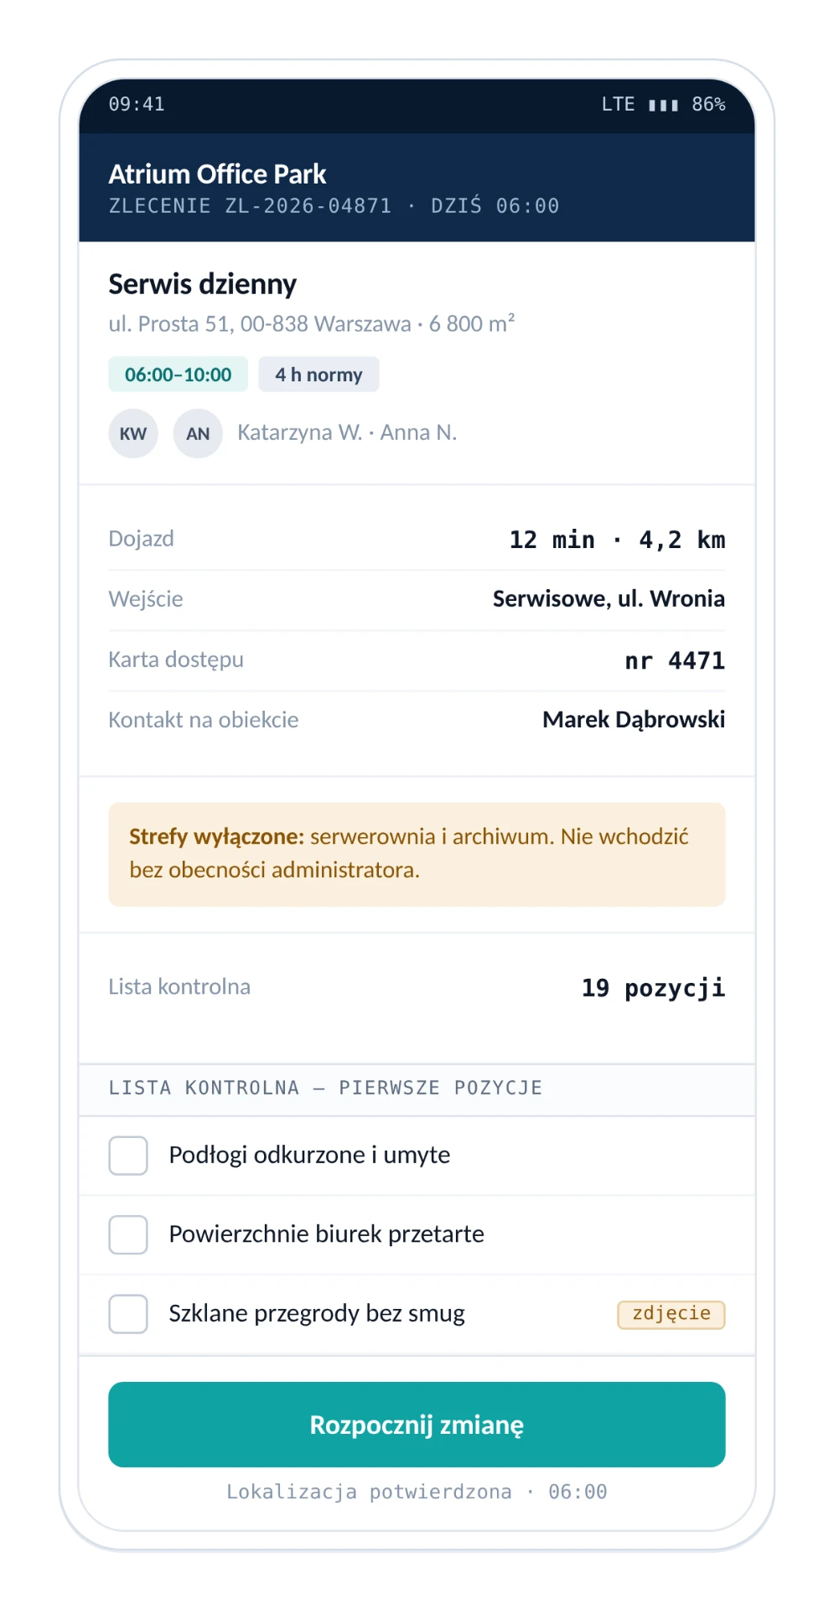834x1609 pixels.
Task: Tap the 09:41 clock in status bar
Action: [x=137, y=105]
